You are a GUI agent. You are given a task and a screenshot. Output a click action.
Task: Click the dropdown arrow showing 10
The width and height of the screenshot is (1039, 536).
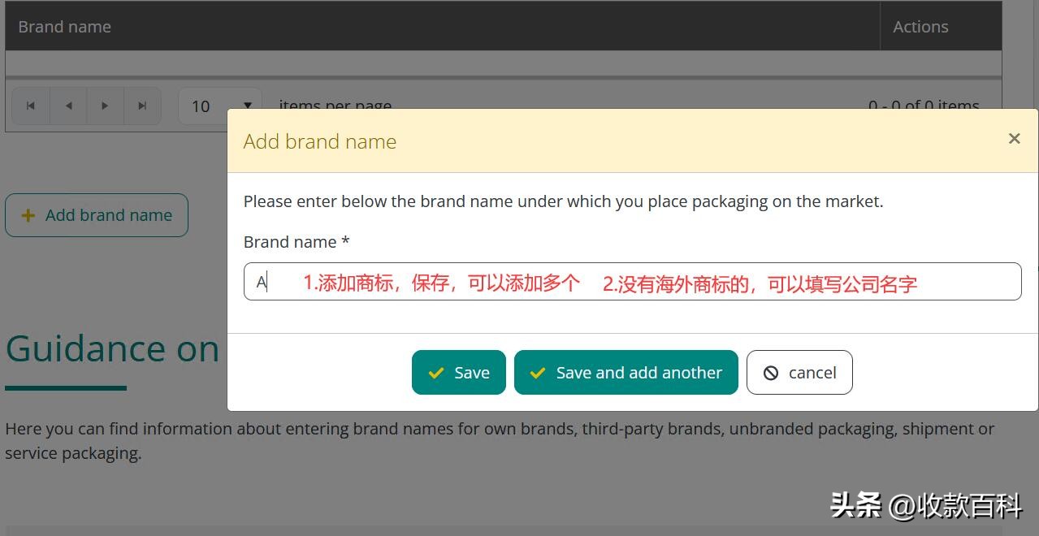247,106
